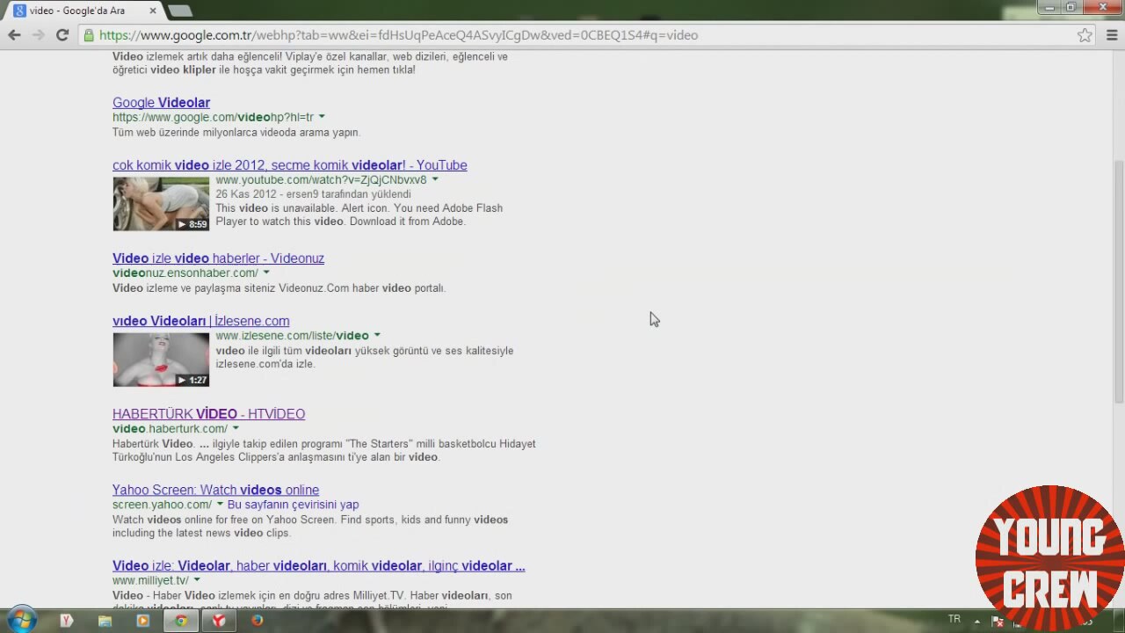Click the green URL text videonuz.ensonhaber.com/

pyautogui.click(x=185, y=273)
